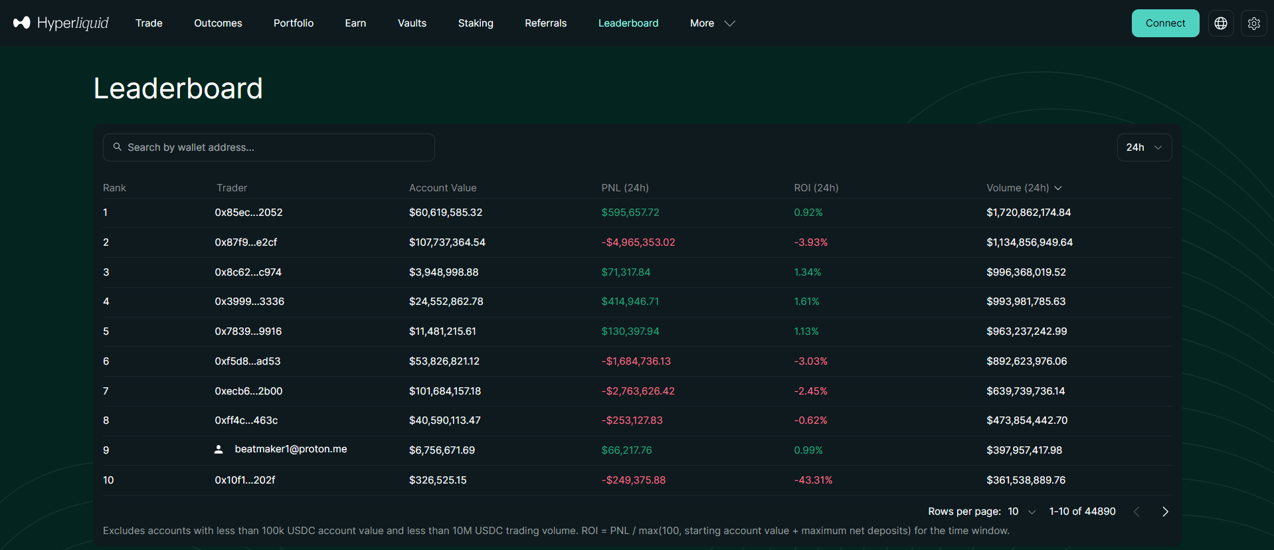
Task: Go to previous leaderboard page
Action: coord(1137,511)
